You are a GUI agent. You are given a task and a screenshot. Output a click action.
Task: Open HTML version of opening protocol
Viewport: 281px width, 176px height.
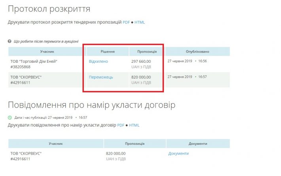[x=140, y=22]
